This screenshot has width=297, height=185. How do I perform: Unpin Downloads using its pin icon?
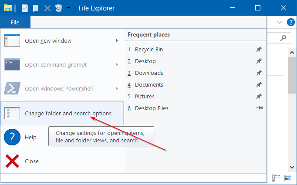click(259, 73)
